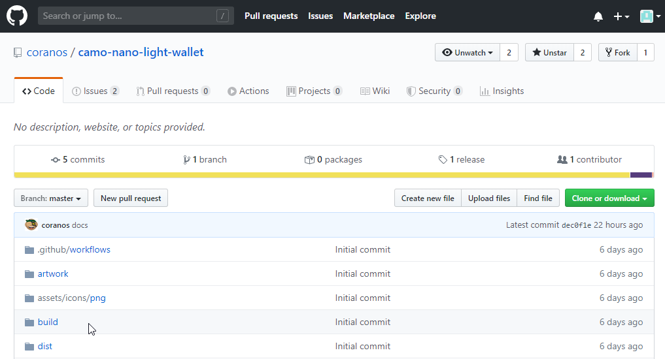
Task: Click the coranos committer avatar
Action: point(31,225)
